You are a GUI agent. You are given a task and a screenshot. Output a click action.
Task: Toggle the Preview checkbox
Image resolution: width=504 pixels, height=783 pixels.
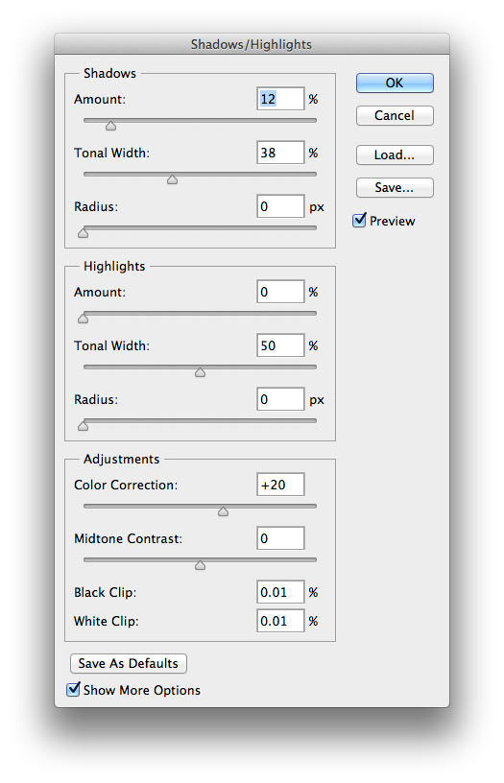pyautogui.click(x=360, y=221)
